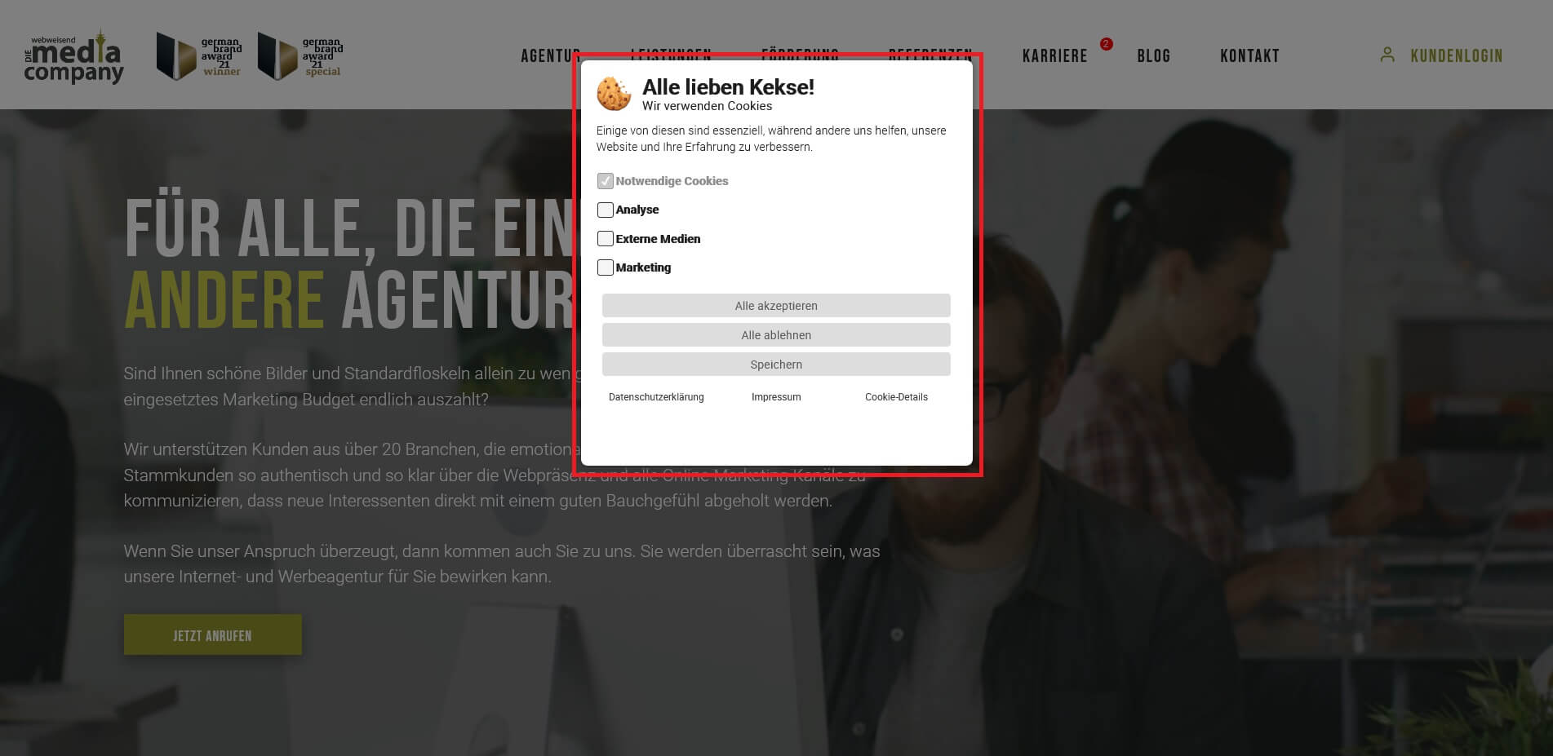Click the Jetzt anrufen button

coord(212,634)
